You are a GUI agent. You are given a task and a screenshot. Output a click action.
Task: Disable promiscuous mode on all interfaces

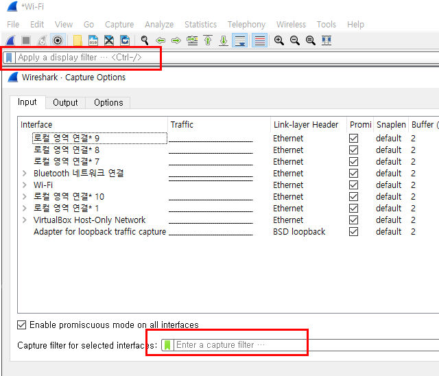(x=21, y=325)
